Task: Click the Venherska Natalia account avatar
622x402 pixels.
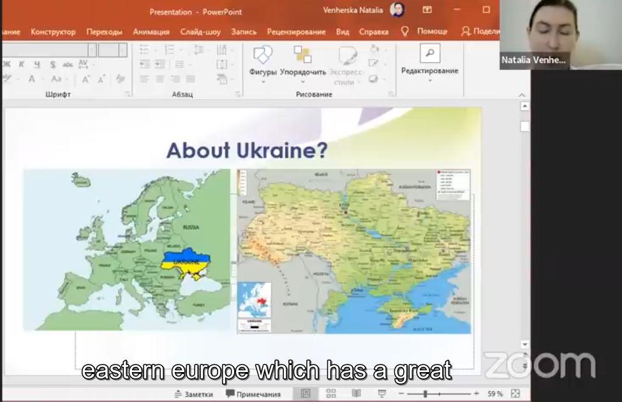Action: tap(397, 10)
